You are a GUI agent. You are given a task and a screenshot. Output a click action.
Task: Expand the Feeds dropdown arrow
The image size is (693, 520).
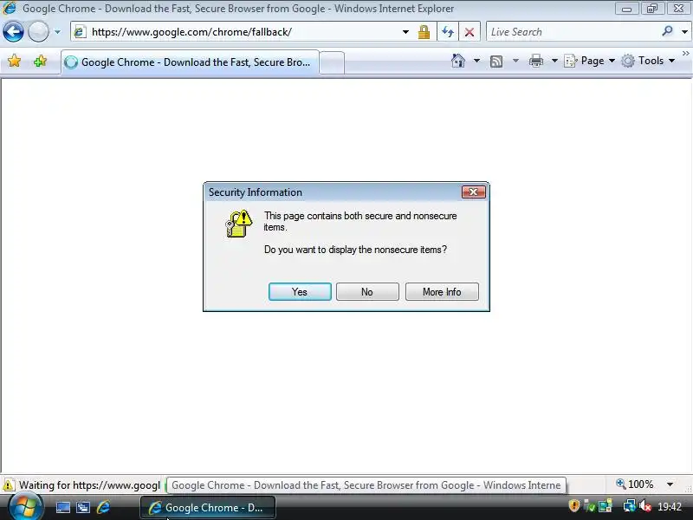click(515, 61)
